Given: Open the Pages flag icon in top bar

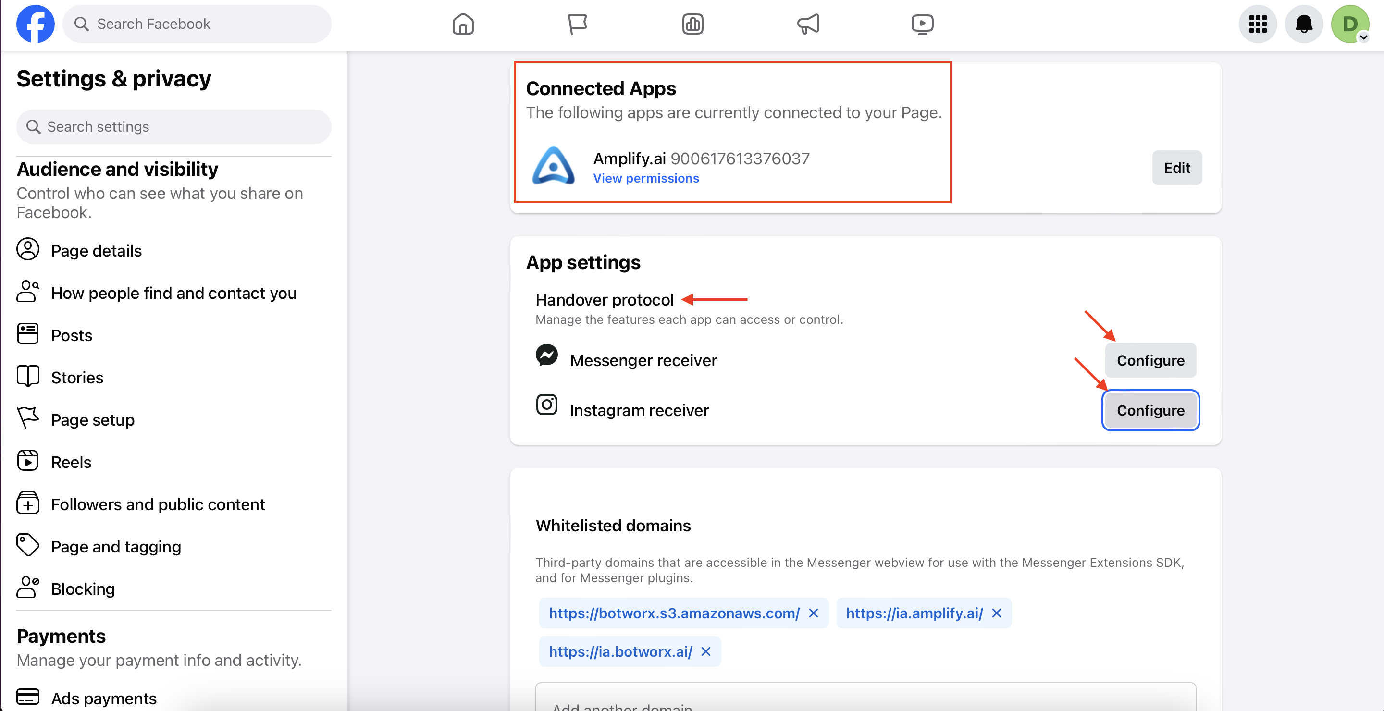Looking at the screenshot, I should click(578, 24).
